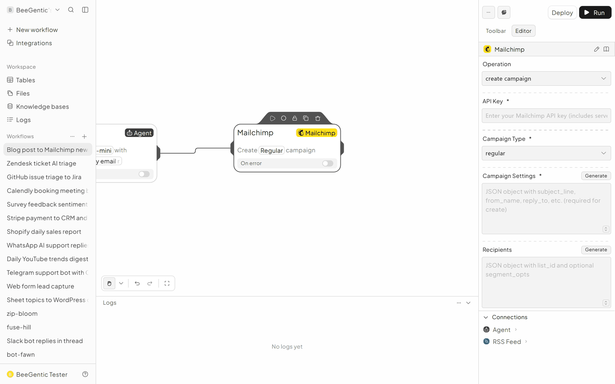Image resolution: width=615 pixels, height=384 pixels.
Task: Open Calendly booking meeting workflow
Action: tap(48, 191)
